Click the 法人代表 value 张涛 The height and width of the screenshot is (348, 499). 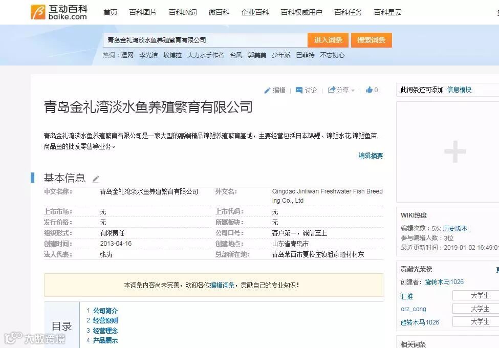106,254
